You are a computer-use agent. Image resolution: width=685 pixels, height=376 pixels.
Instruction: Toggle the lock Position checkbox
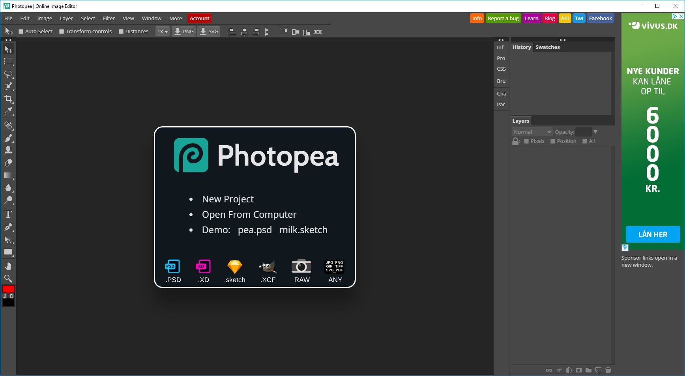click(553, 141)
